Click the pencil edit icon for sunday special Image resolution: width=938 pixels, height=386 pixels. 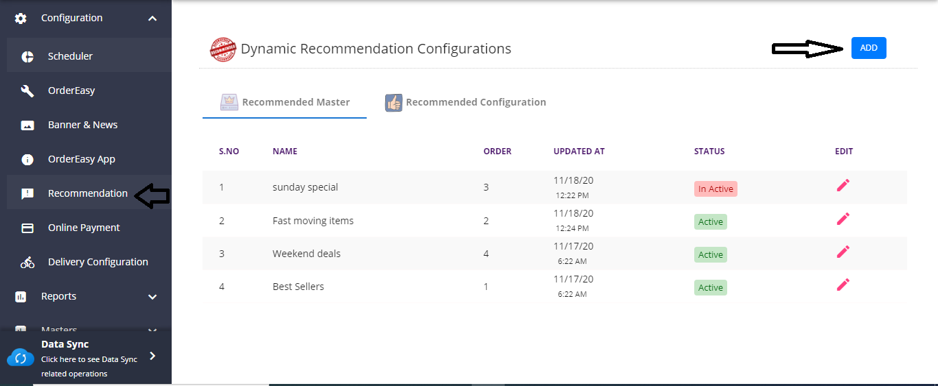[x=843, y=185]
